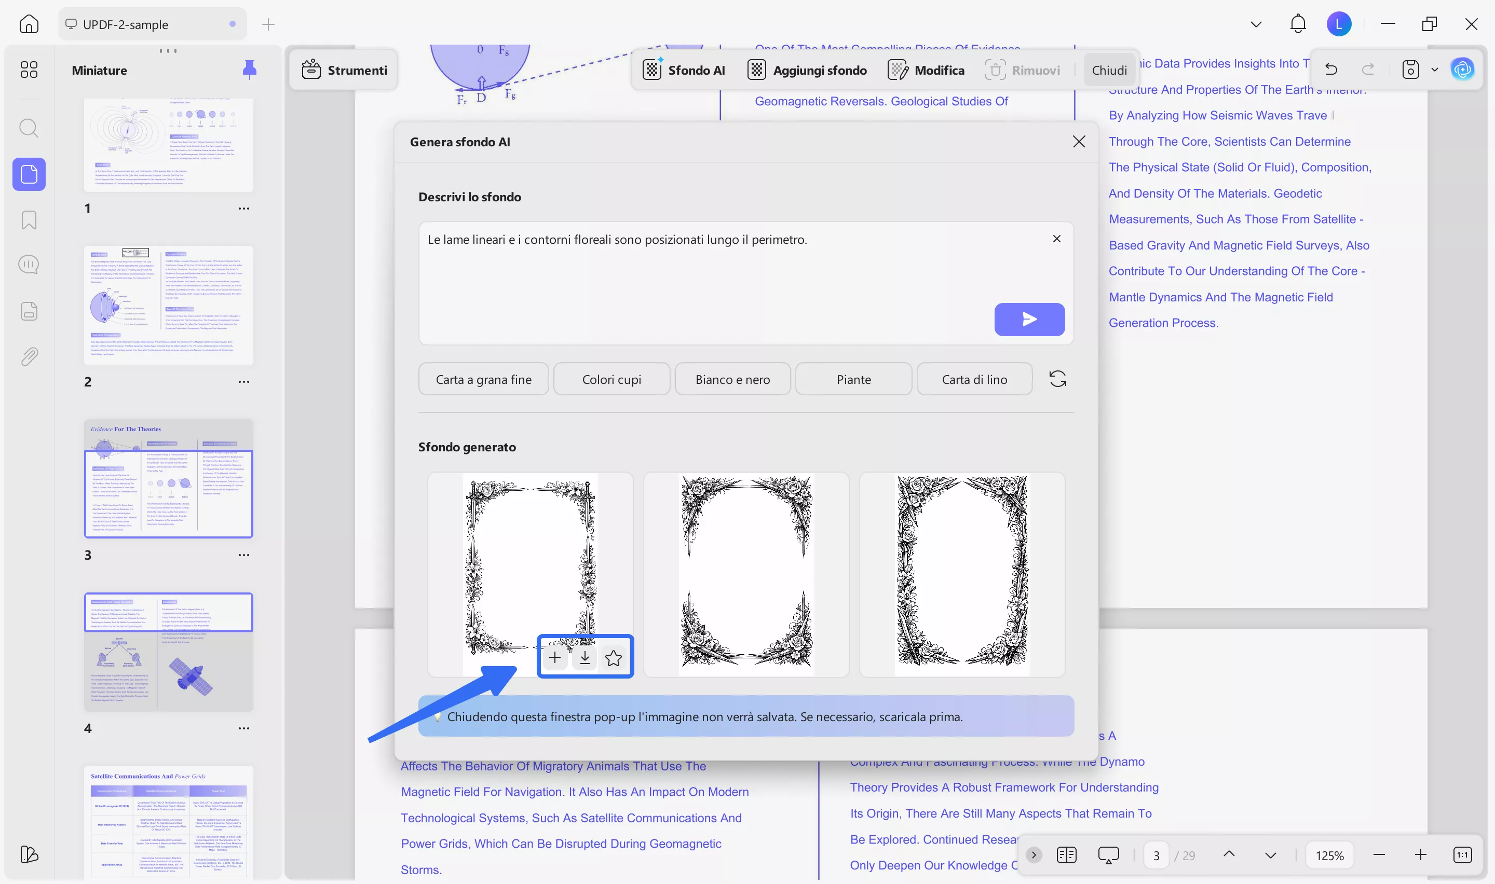This screenshot has height=884, width=1495.
Task: Open the bookmarks panel
Action: pos(29,220)
